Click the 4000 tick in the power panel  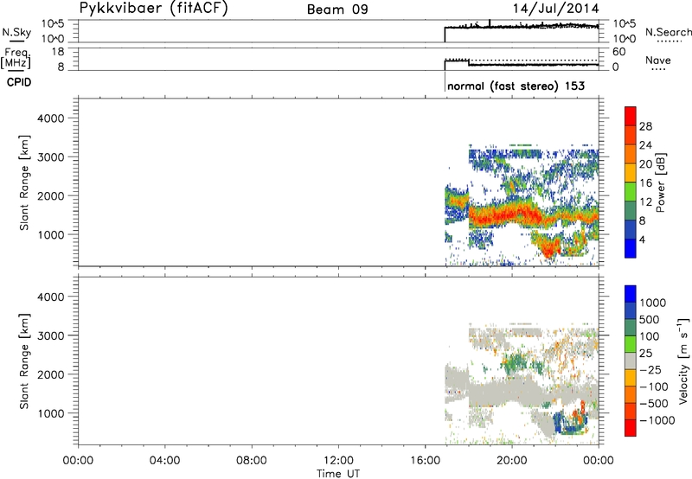tap(51, 118)
